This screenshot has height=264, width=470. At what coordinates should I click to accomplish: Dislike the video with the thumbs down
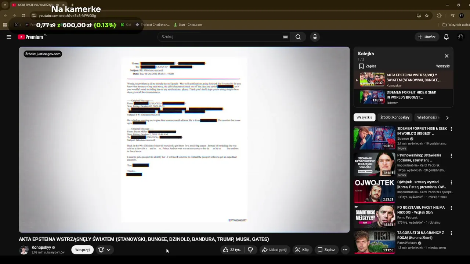point(250,250)
